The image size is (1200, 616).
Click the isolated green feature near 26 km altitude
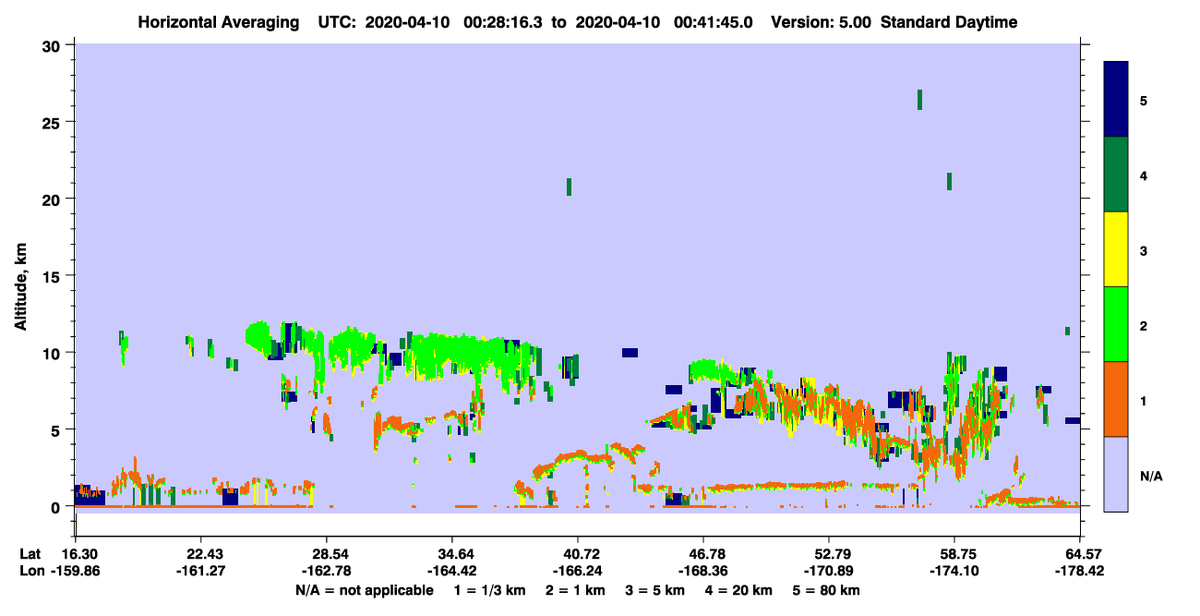point(919,100)
